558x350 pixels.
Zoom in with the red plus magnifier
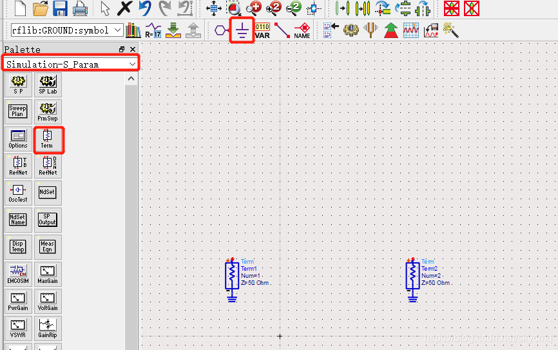254,8
